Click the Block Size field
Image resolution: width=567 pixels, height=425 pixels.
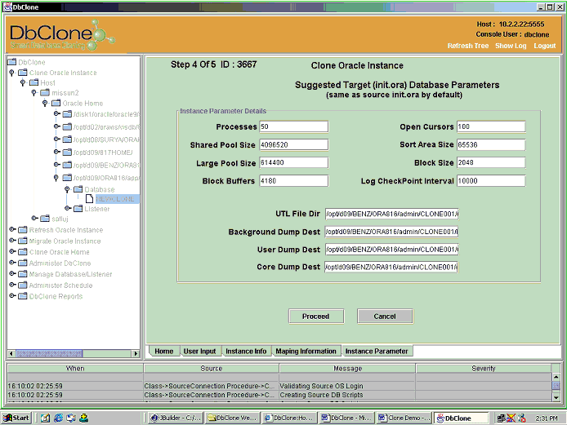491,162
